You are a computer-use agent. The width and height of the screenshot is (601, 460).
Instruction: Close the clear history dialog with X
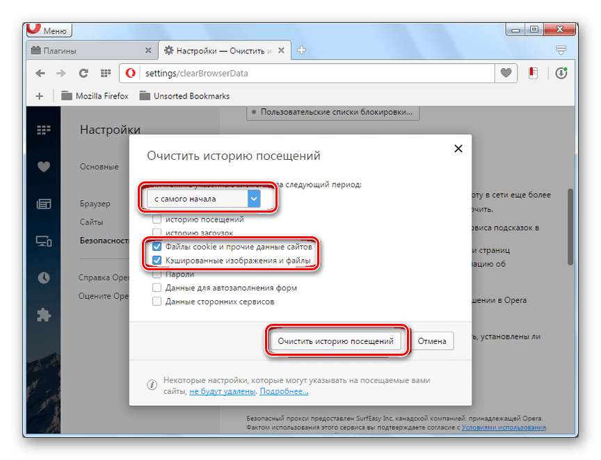(458, 149)
